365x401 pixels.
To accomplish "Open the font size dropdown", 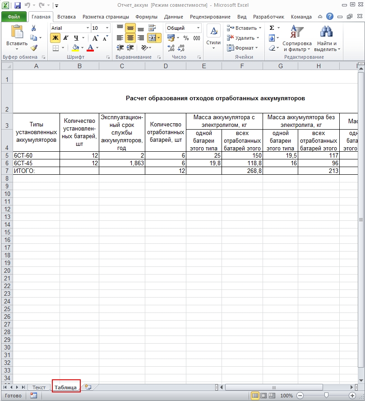I will click(x=107, y=28).
